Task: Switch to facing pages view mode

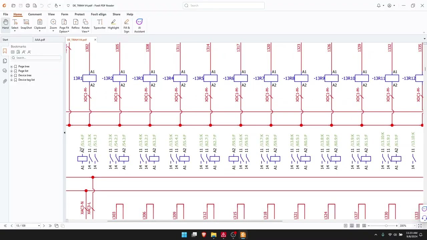Action: (358, 226)
